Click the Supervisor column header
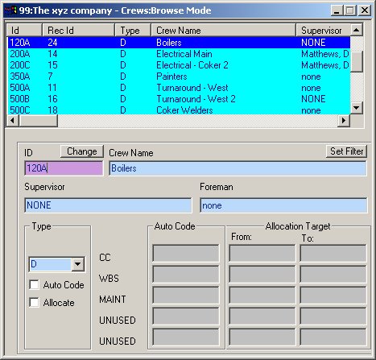Image resolution: width=376 pixels, height=360 pixels. pos(323,30)
